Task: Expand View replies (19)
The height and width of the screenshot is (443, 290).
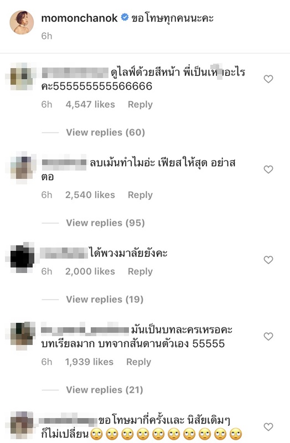Action: pyautogui.click(x=105, y=299)
